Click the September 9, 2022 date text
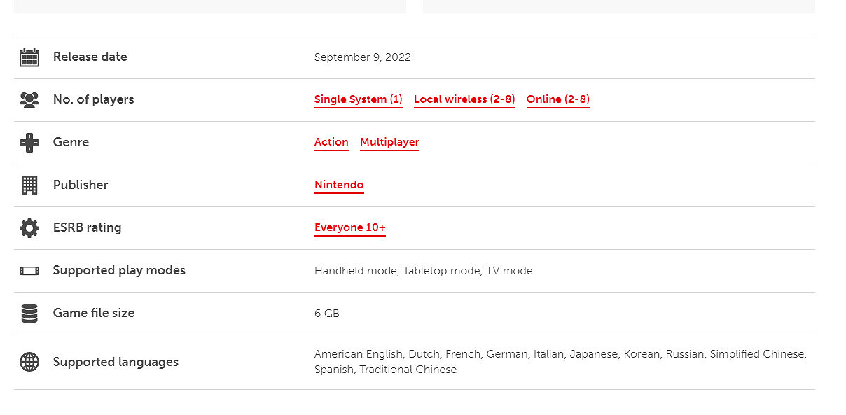 click(362, 57)
